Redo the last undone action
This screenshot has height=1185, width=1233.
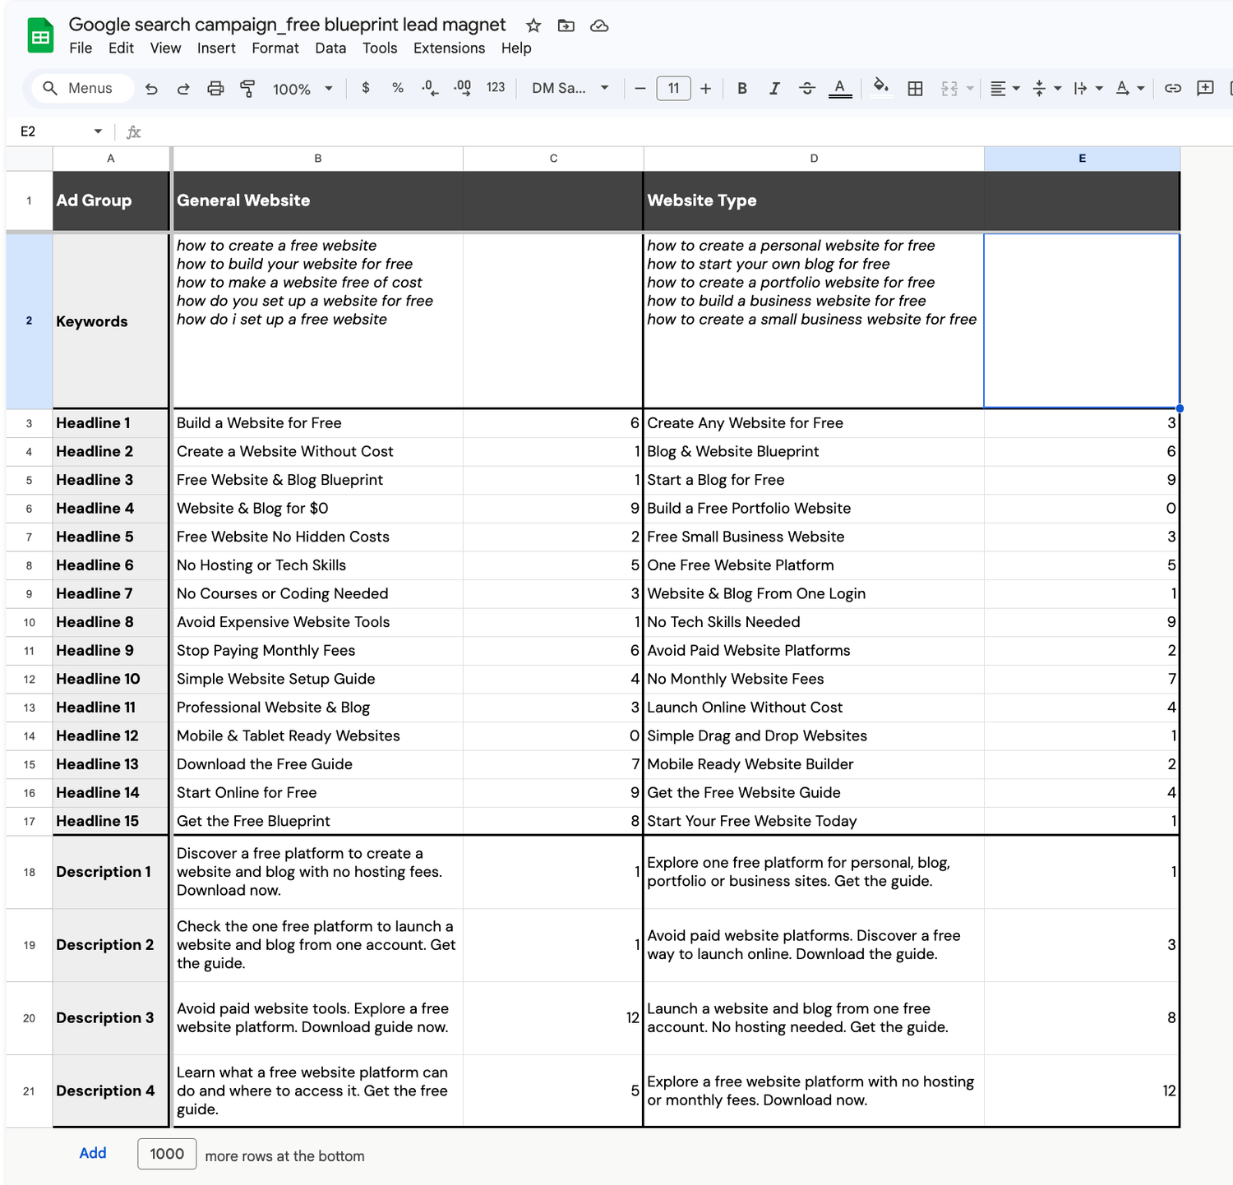(x=183, y=89)
